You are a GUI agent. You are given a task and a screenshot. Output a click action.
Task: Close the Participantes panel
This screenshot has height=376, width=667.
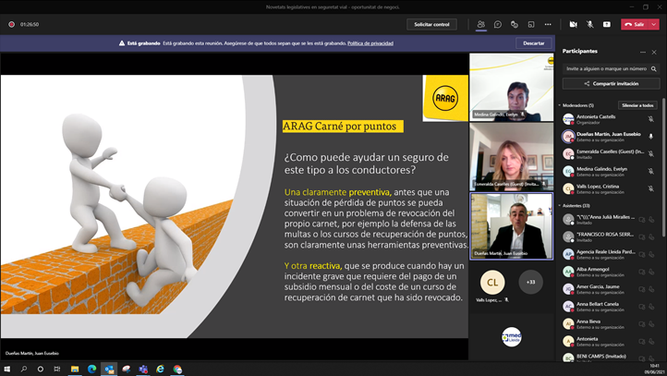654,52
